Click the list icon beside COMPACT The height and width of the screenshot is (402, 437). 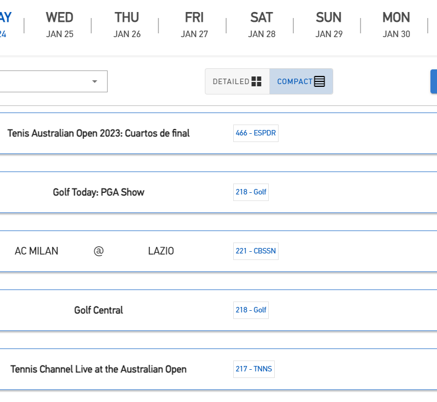pos(318,81)
